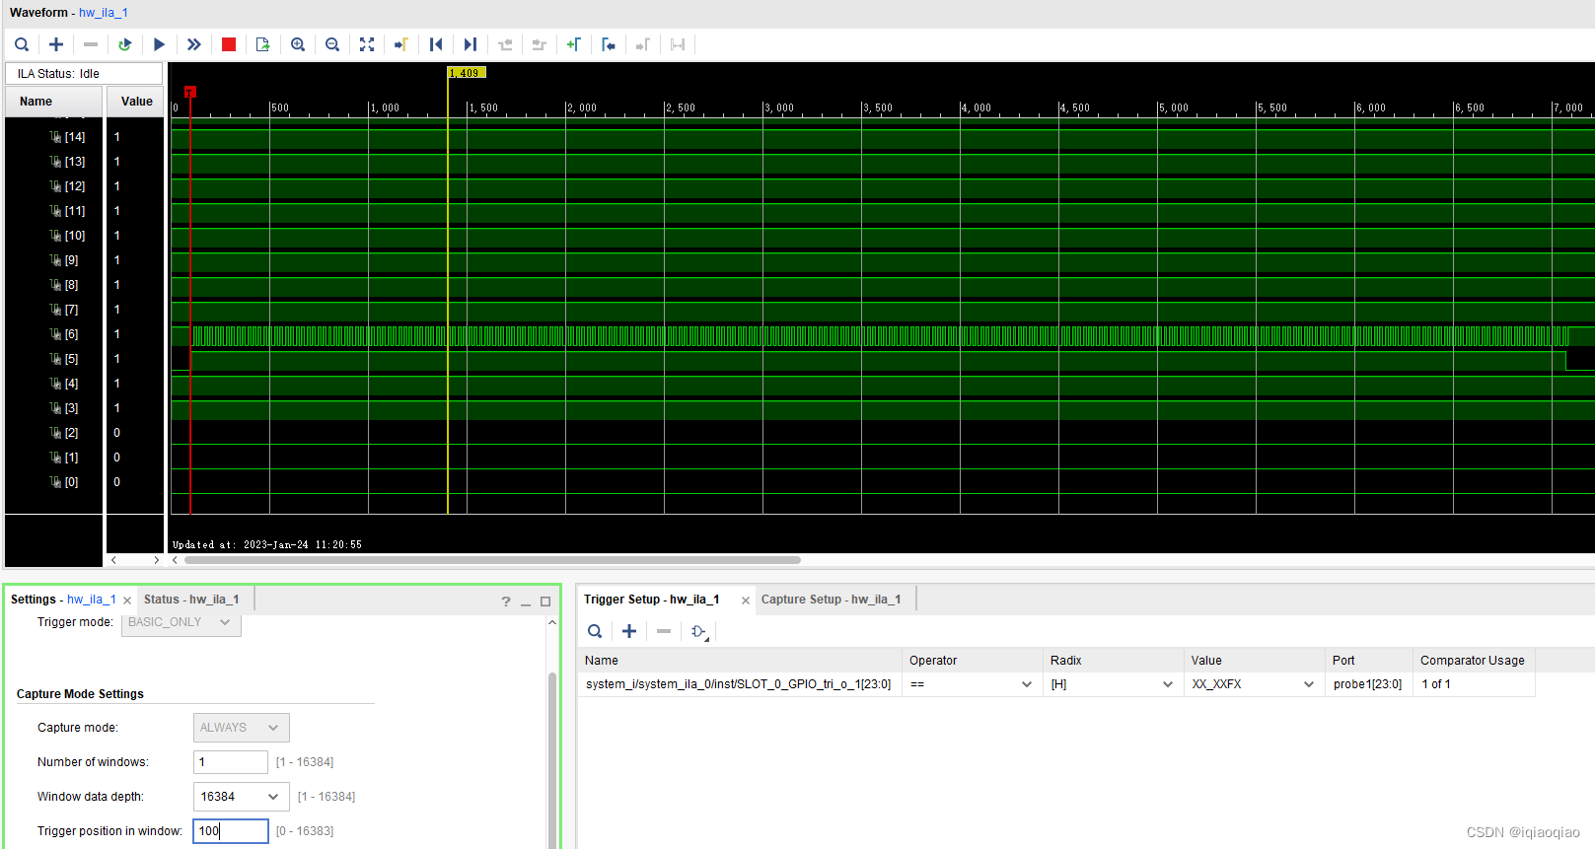The height and width of the screenshot is (849, 1595).
Task: Go to next marker
Action: [643, 44]
